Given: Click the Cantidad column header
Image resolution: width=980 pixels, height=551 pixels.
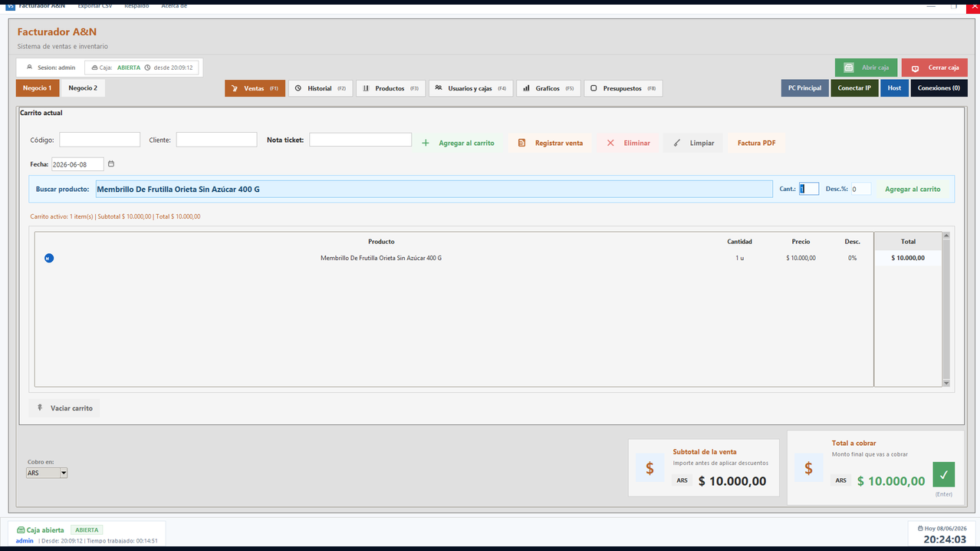Looking at the screenshot, I should click(x=739, y=242).
